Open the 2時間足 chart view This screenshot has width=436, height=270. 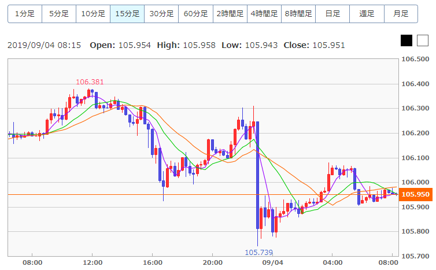230,13
